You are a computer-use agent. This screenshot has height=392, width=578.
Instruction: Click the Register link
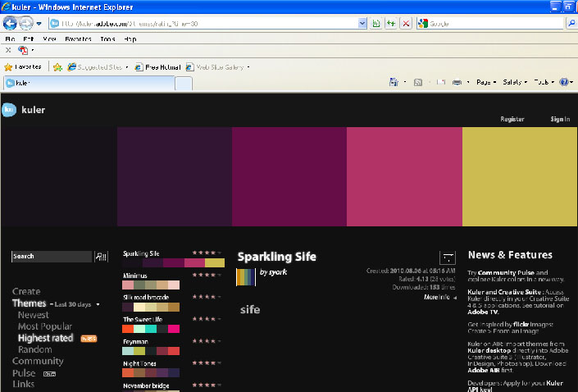[512, 120]
